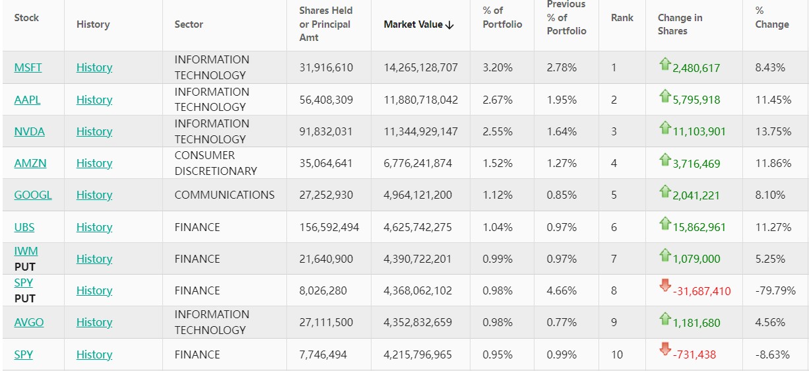The width and height of the screenshot is (809, 371).
Task: Open the AAPL ticker link
Action: pos(27,100)
